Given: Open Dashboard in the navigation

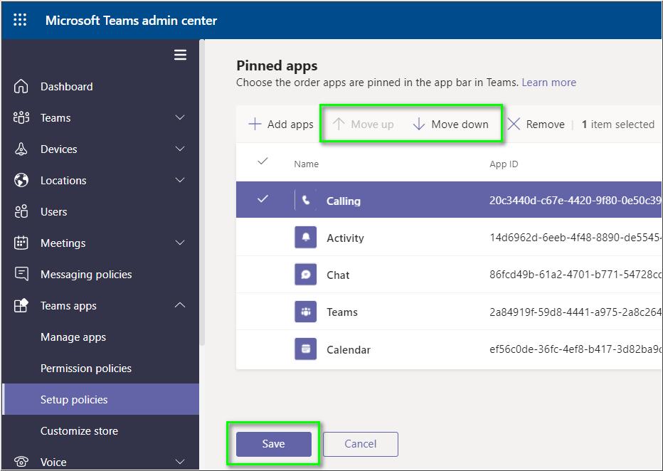Looking at the screenshot, I should 100,86.
